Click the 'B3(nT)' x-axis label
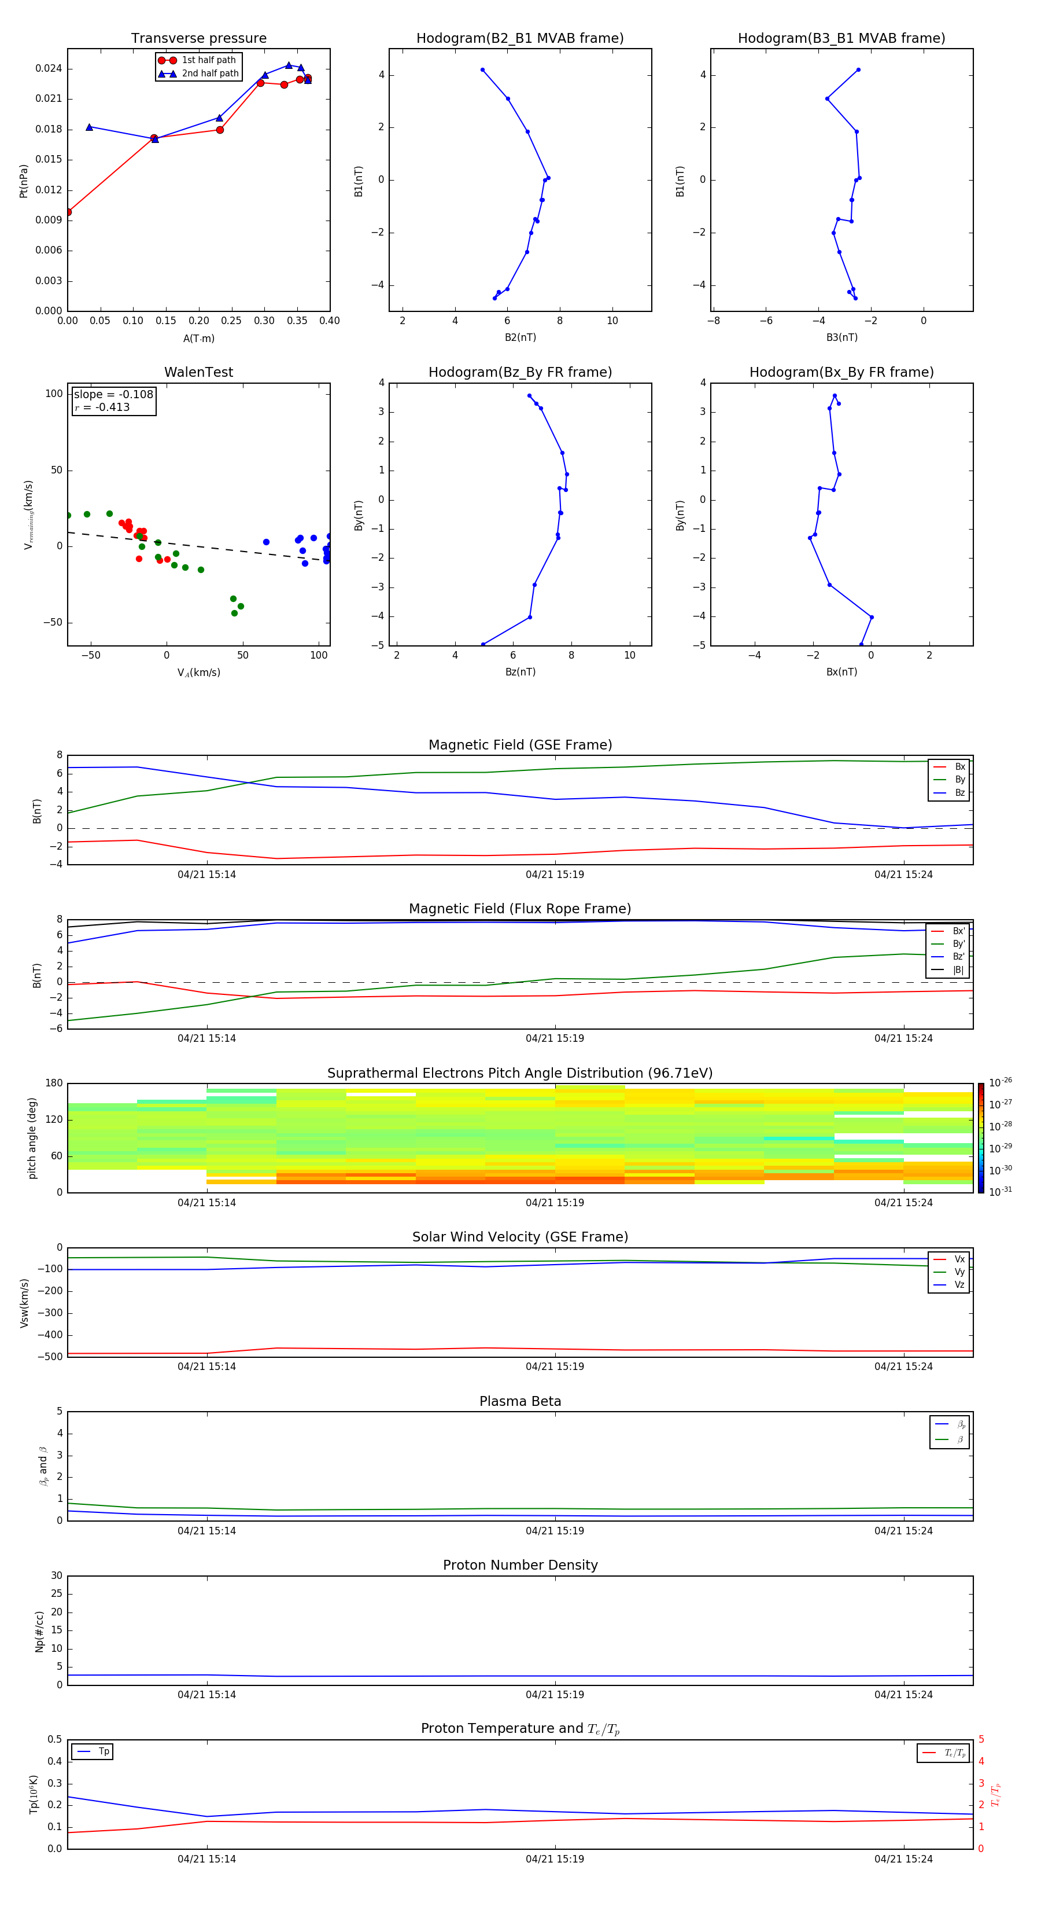The image size is (1041, 1910). click(x=841, y=337)
